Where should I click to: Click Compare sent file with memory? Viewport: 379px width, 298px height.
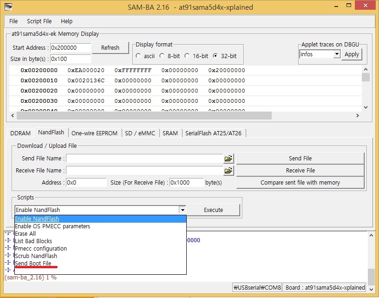coord(300,183)
